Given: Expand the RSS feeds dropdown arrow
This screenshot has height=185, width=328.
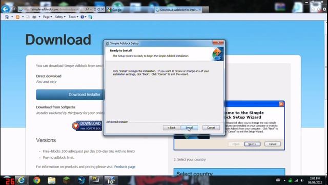Looking at the screenshot, I should pyautogui.click(x=23, y=17).
